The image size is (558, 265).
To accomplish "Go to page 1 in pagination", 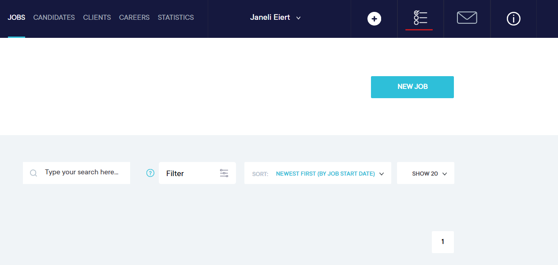I will coord(442,242).
